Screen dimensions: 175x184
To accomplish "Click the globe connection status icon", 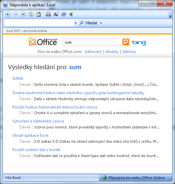I will pos(104,177).
